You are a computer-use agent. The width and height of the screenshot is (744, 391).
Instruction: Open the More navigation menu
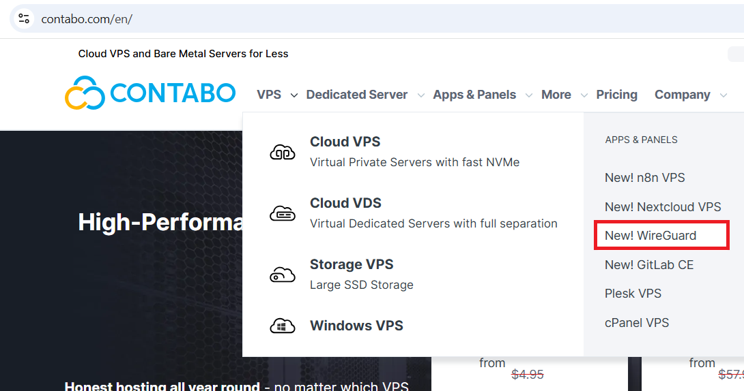click(556, 95)
